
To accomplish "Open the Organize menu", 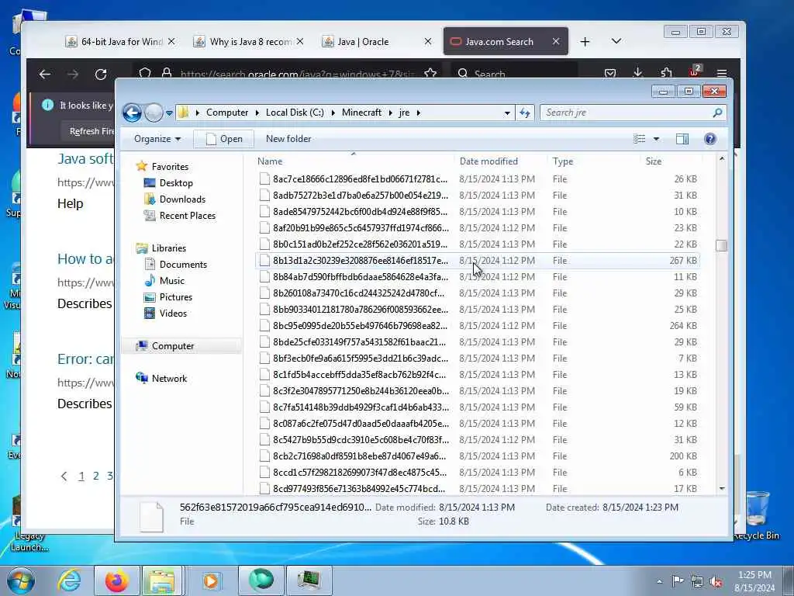I will pos(157,139).
